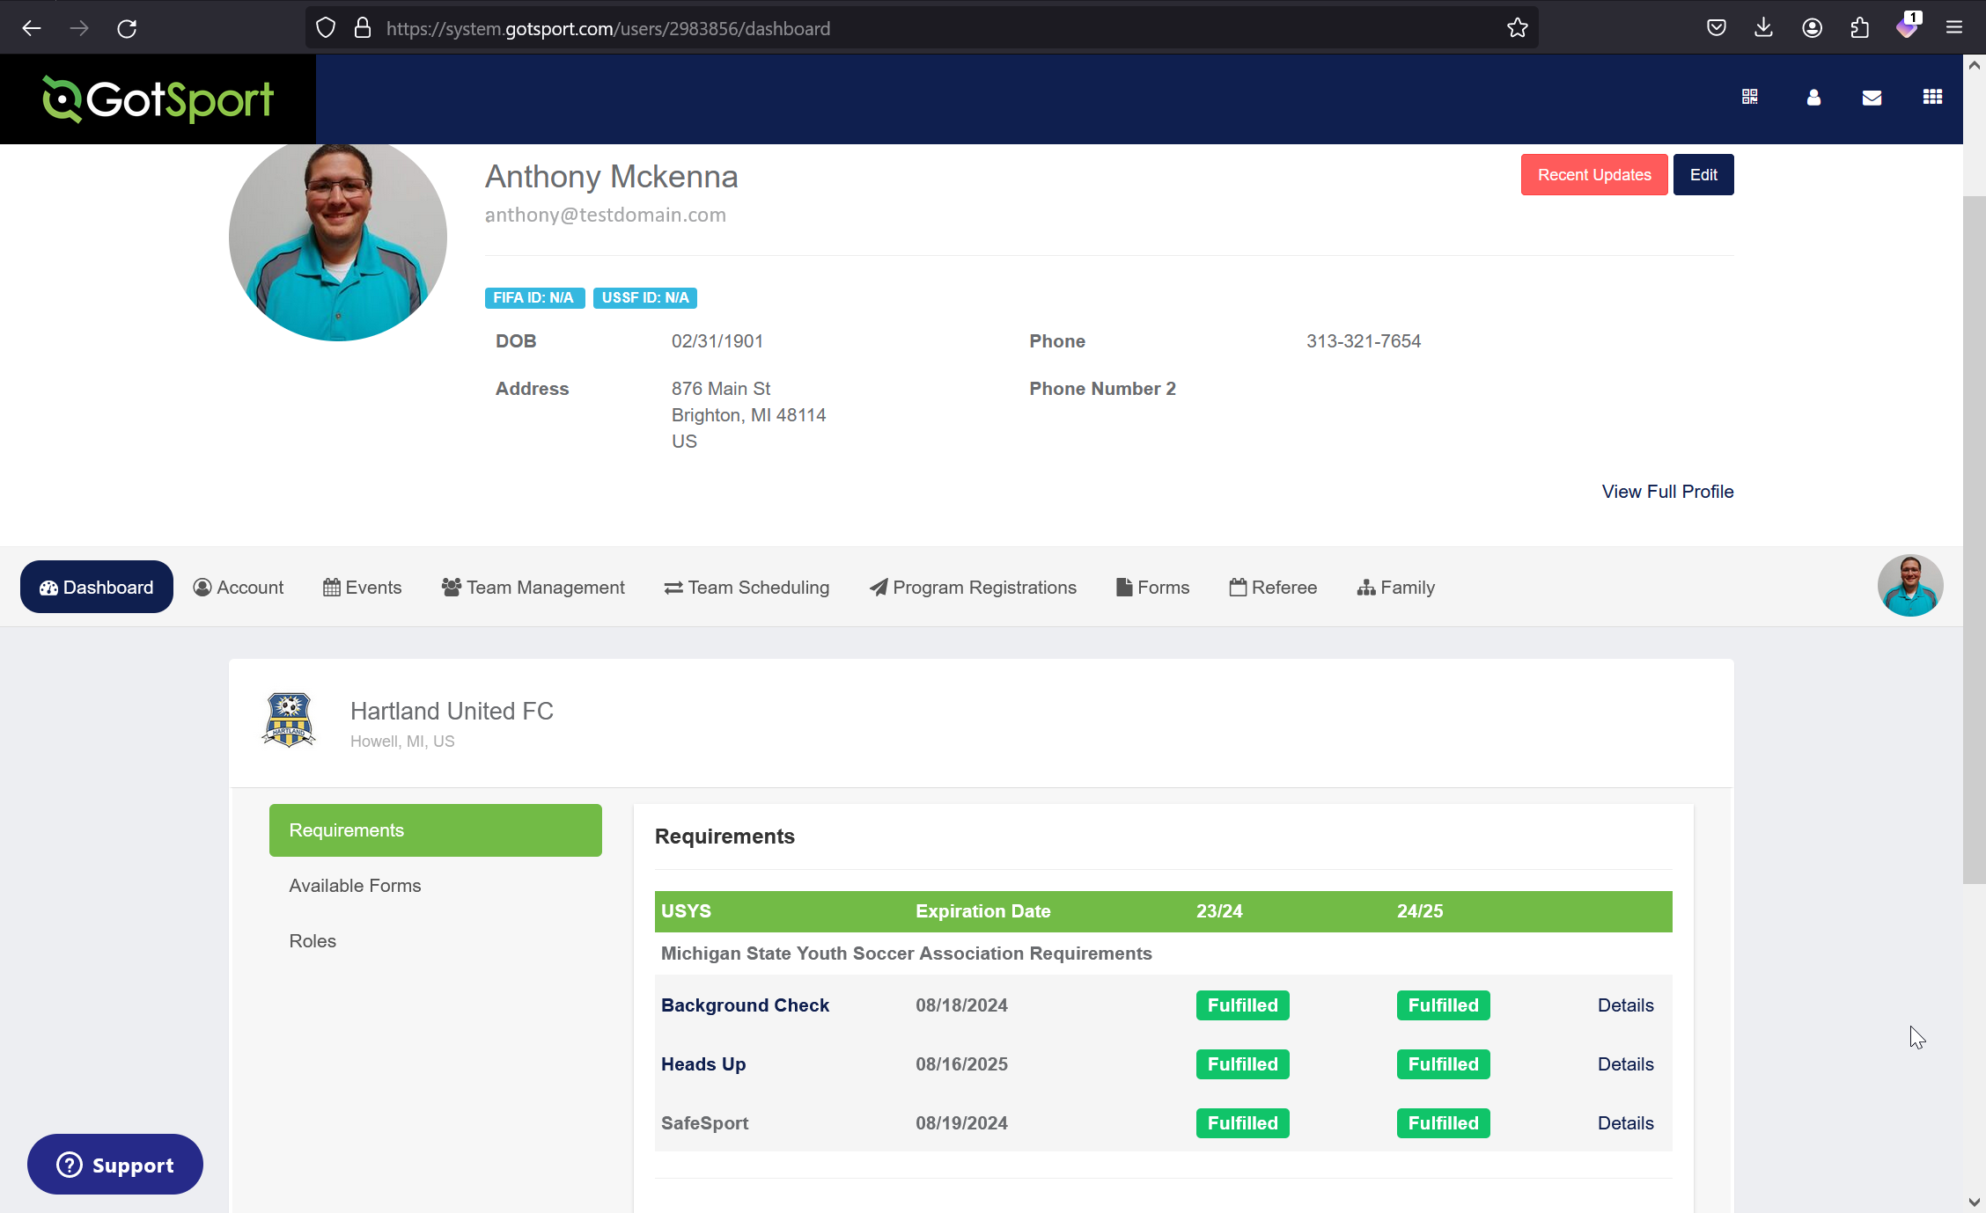The height and width of the screenshot is (1213, 1986).
Task: Open the messages envelope icon
Action: pyautogui.click(x=1872, y=98)
